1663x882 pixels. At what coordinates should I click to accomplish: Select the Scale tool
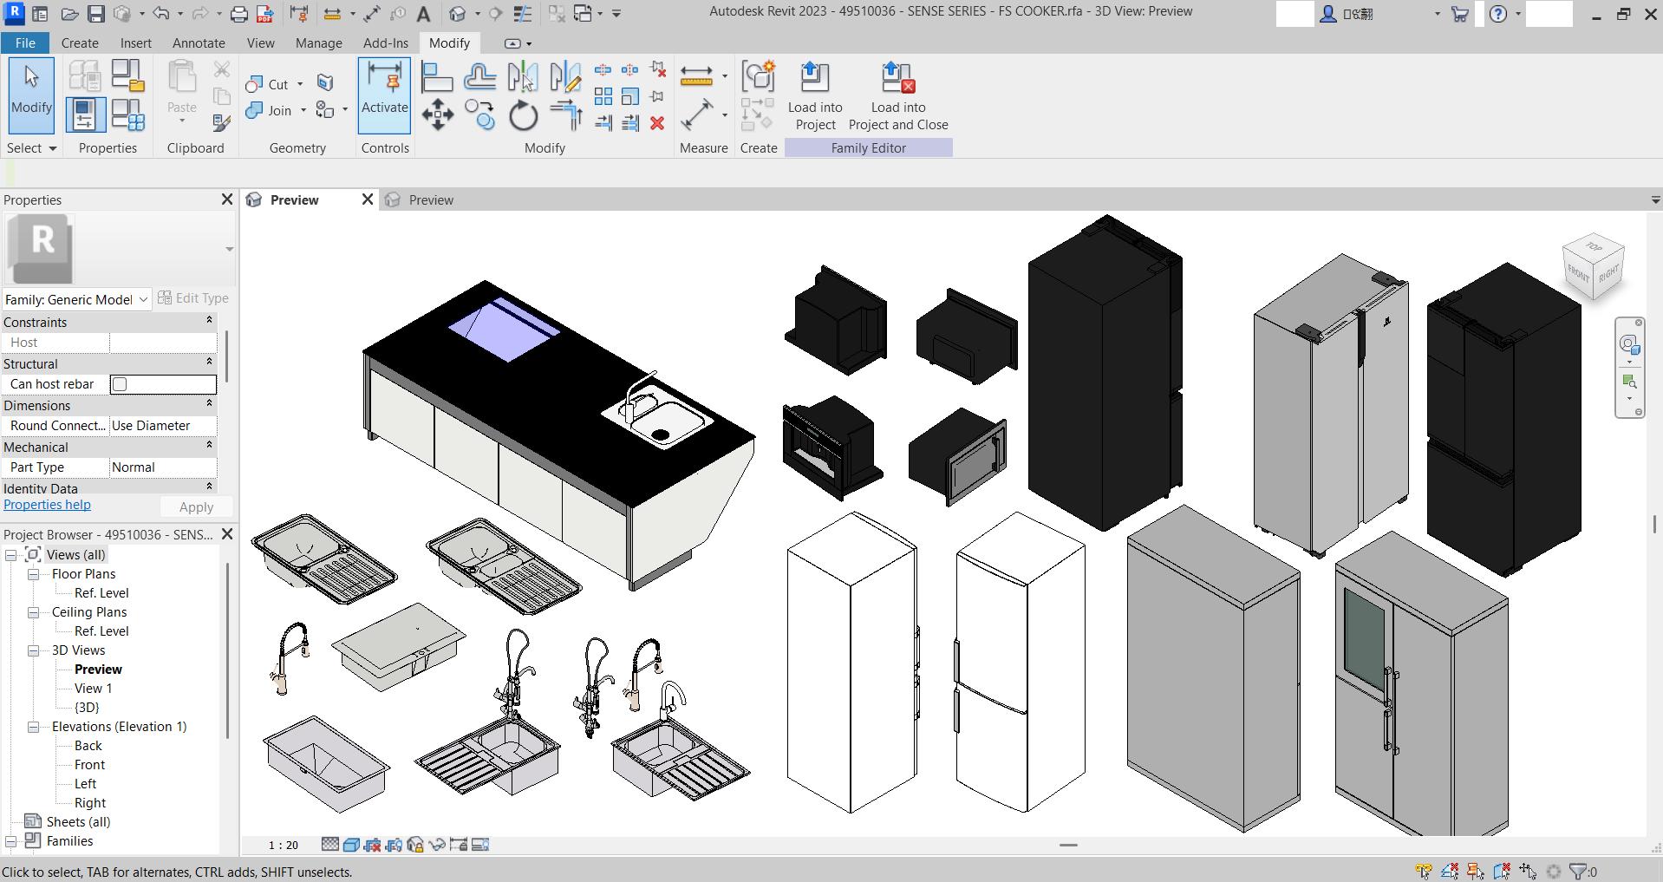[x=630, y=96]
